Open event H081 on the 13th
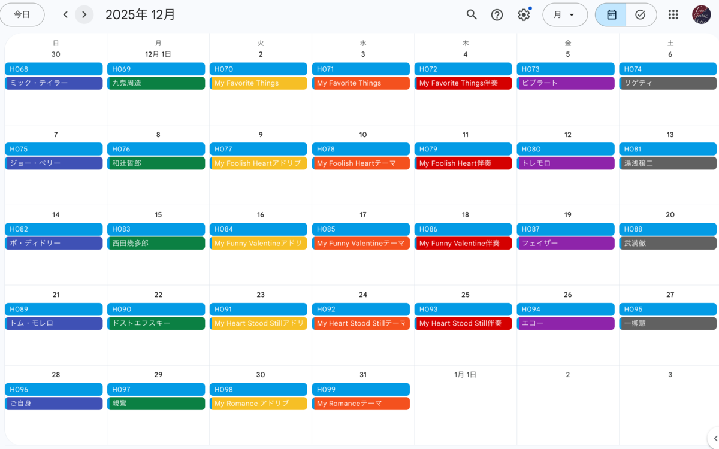This screenshot has height=449, width=719. coord(668,149)
